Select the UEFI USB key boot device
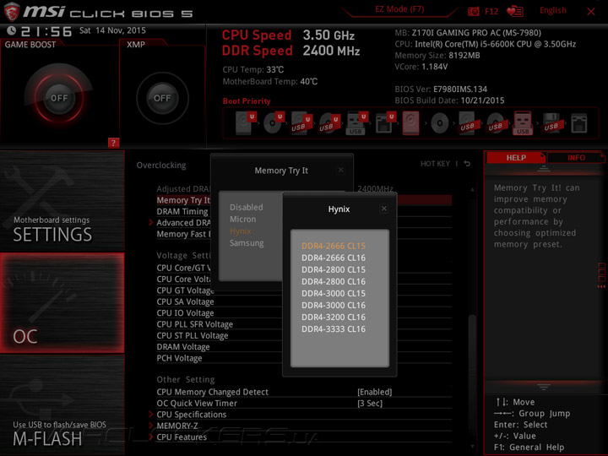The width and height of the screenshot is (608, 456). [x=356, y=123]
